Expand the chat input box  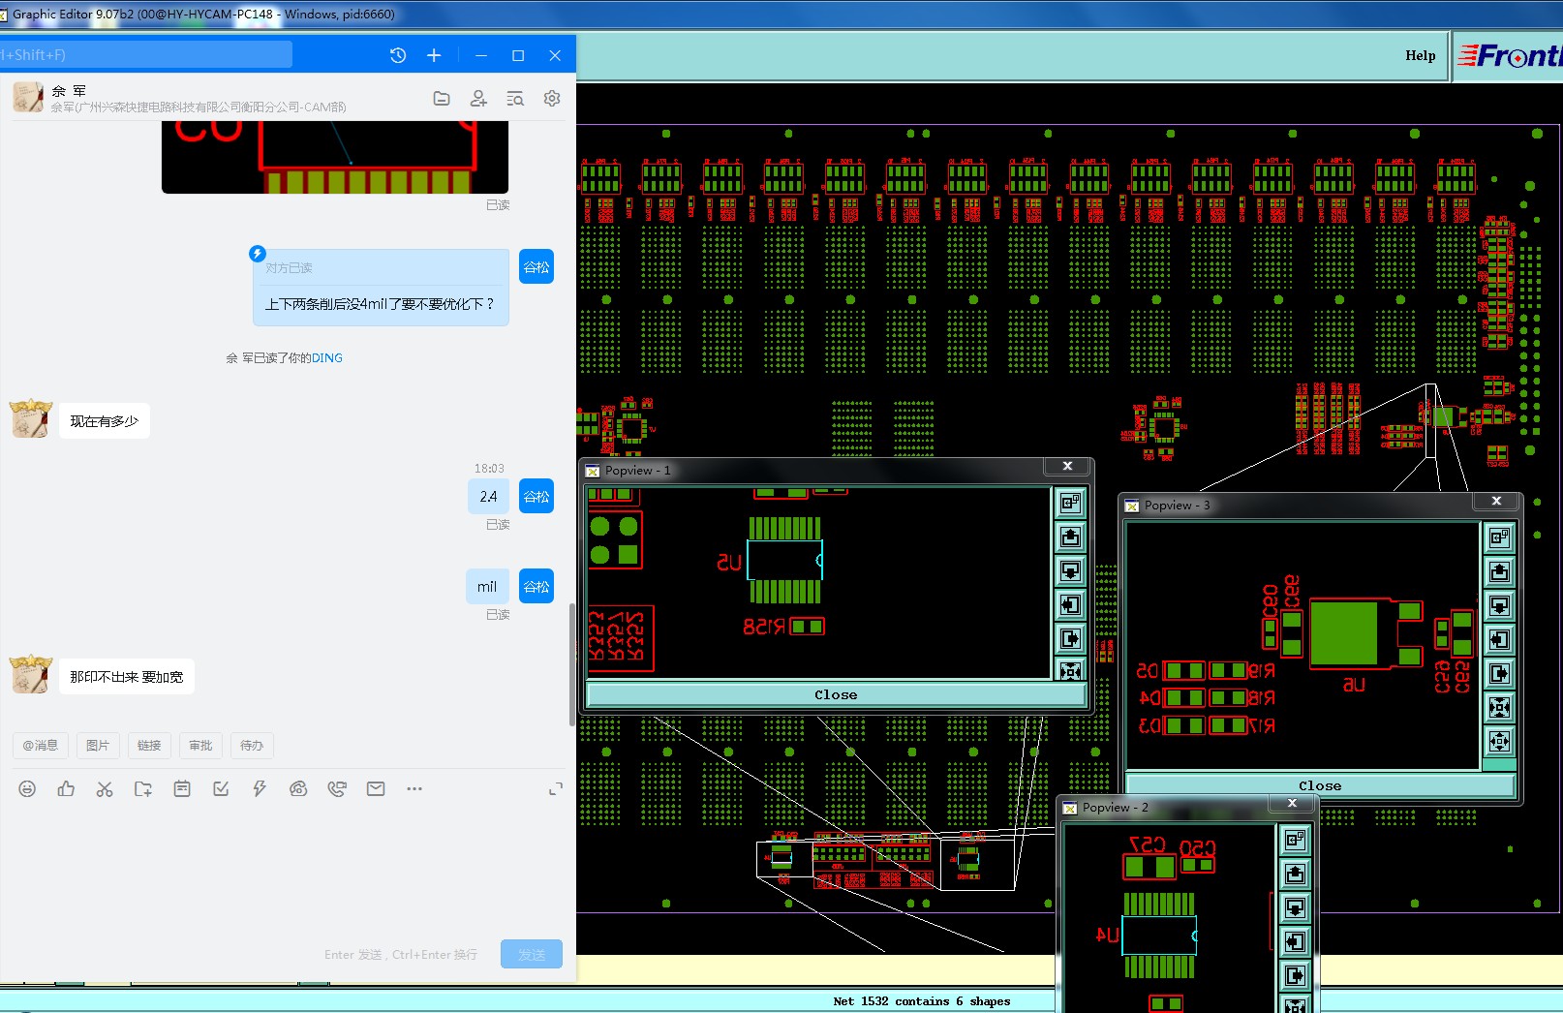[x=555, y=789]
